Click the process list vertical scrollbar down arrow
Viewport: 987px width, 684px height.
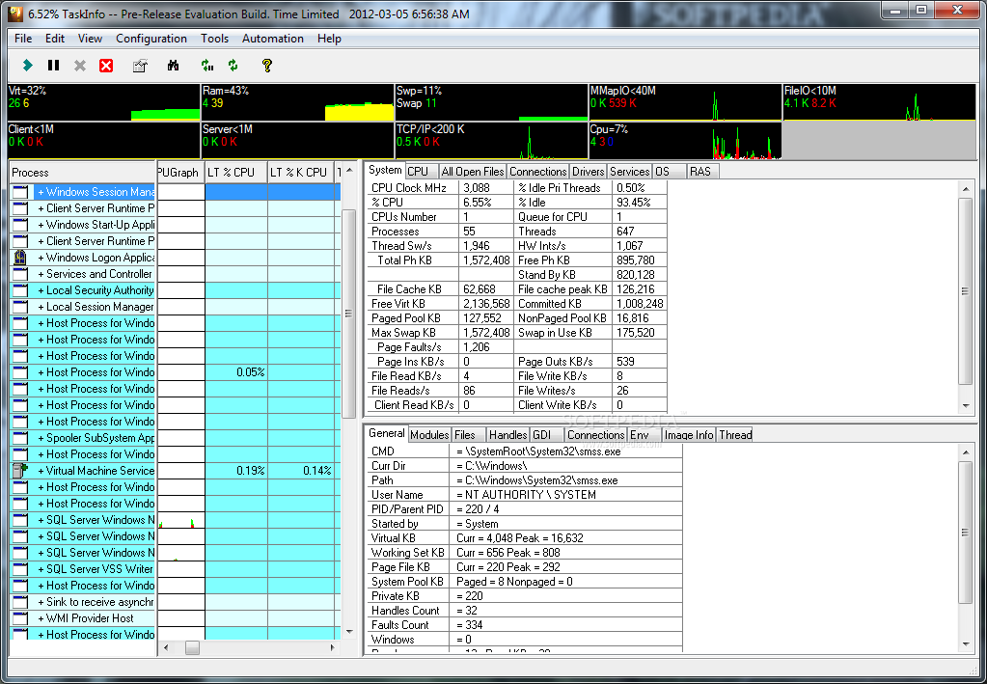(349, 632)
